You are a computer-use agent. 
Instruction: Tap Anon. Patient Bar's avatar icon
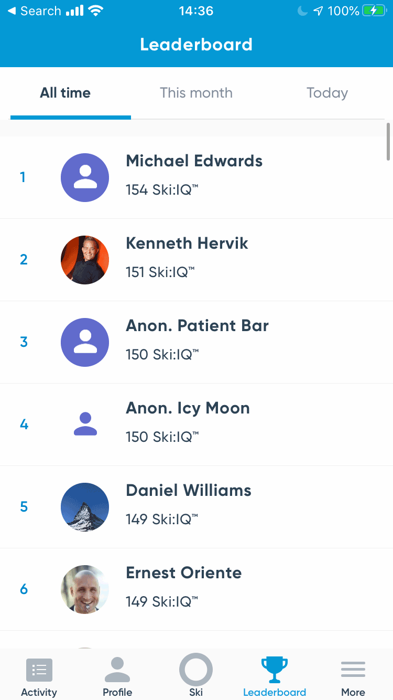(x=85, y=342)
